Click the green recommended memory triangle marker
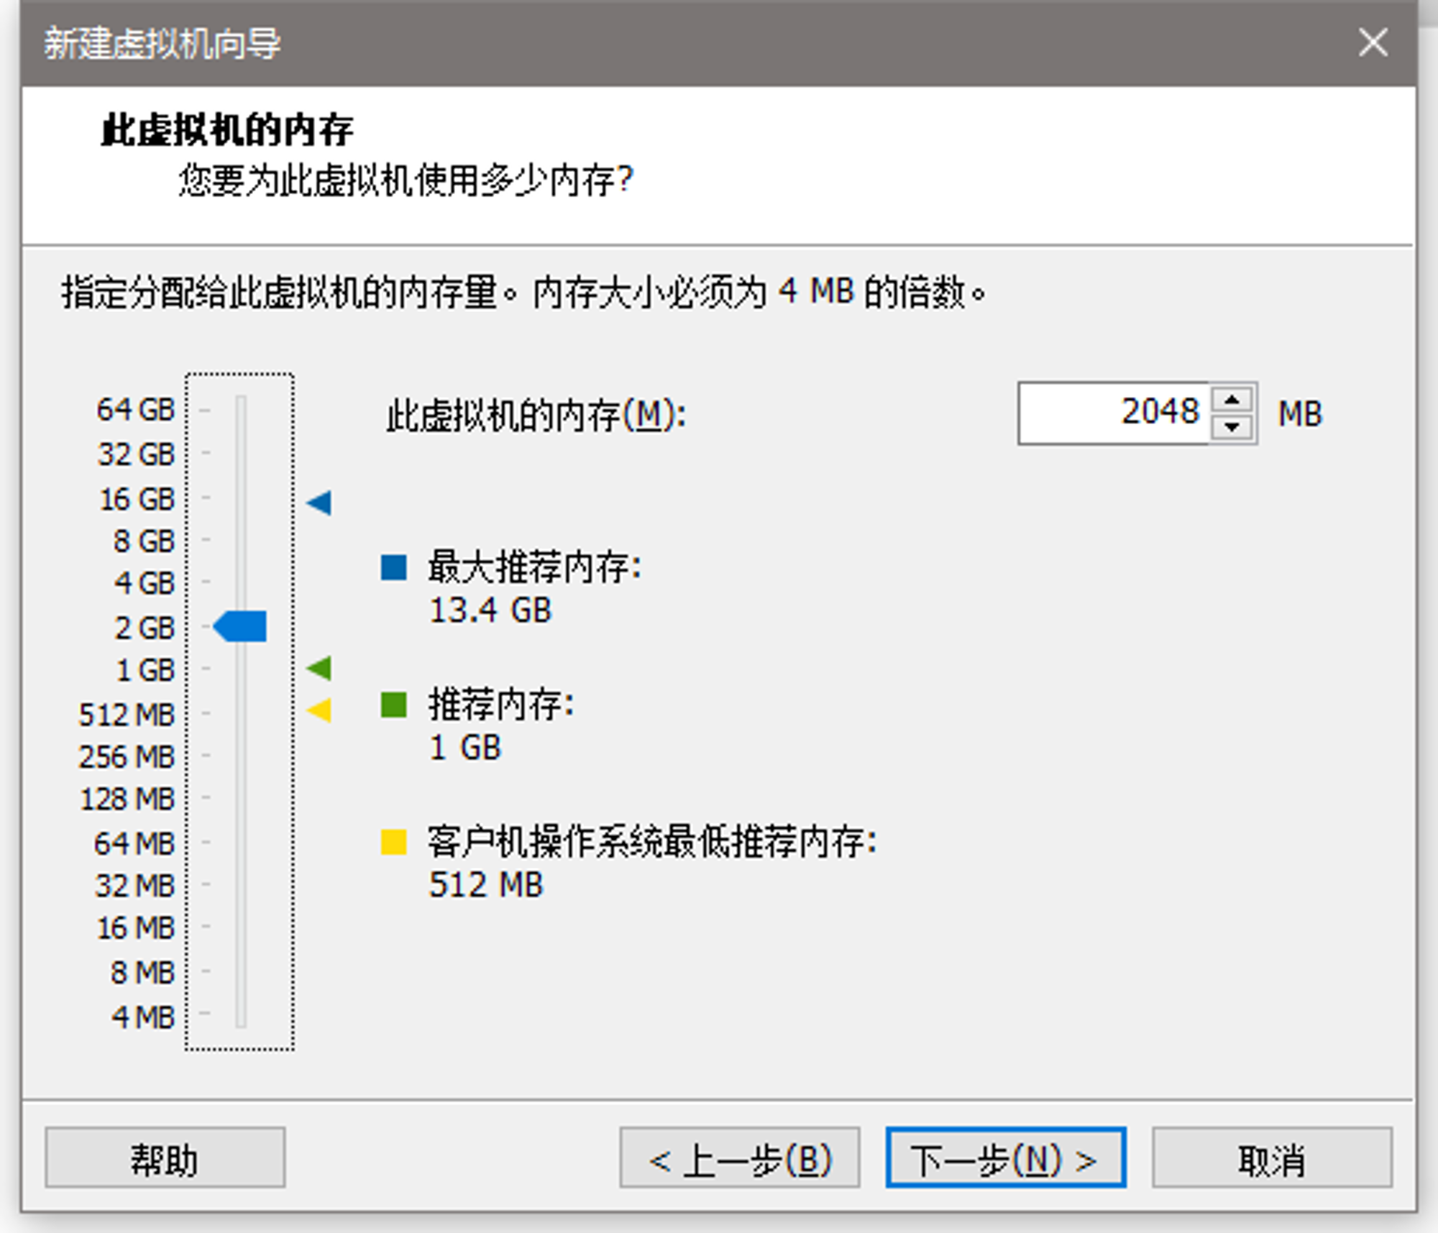Image resolution: width=1438 pixels, height=1233 pixels. [x=319, y=668]
